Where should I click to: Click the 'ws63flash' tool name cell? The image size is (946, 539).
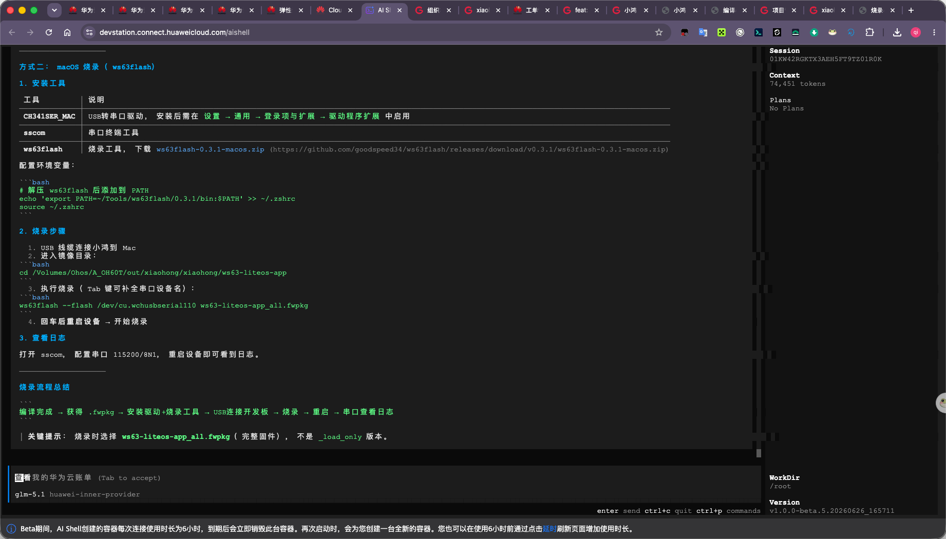pos(43,149)
